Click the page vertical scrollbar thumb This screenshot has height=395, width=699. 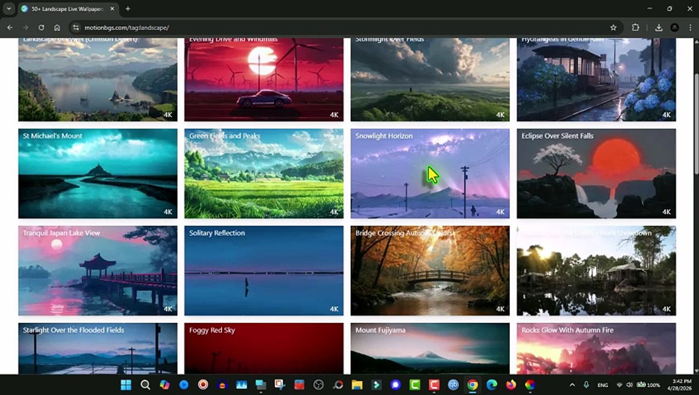pyautogui.click(x=696, y=123)
